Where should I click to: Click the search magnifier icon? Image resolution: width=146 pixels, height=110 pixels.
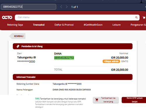pos(136,18)
